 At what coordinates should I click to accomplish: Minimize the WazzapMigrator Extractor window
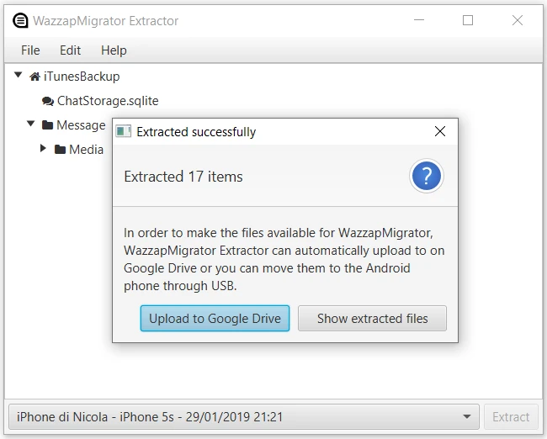click(419, 20)
